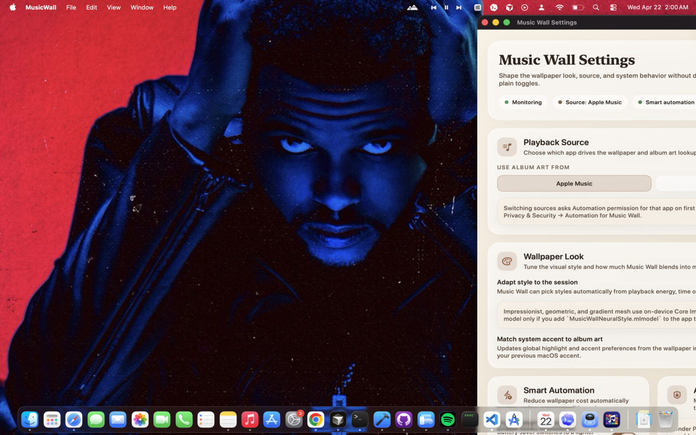This screenshot has width=696, height=435.
Task: Launch Music Wall from the Dock
Action: 611,420
